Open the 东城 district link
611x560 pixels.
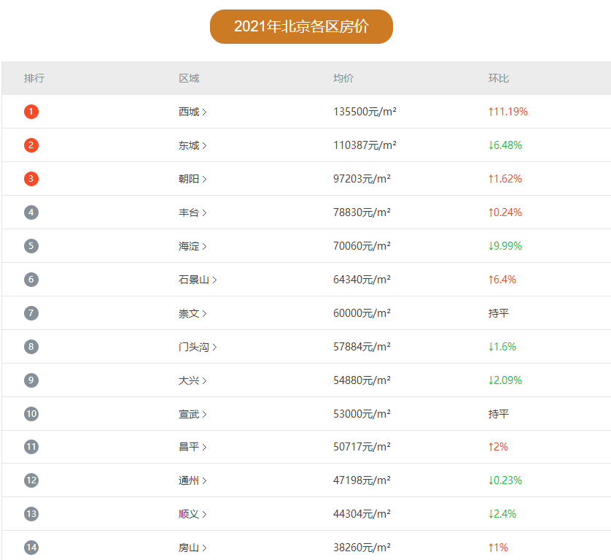[x=189, y=145]
